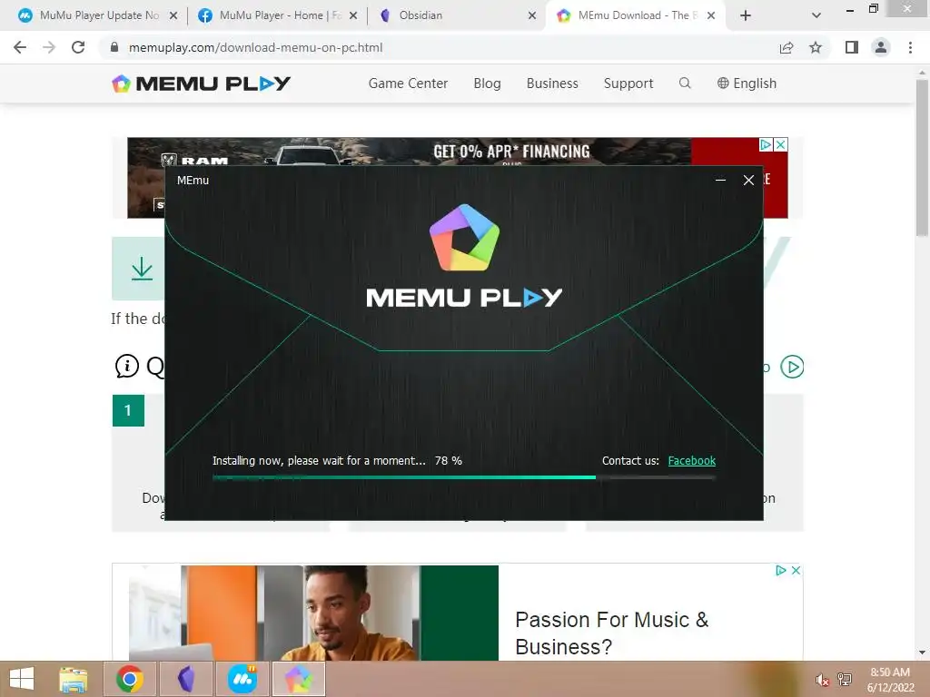Open MEmu installer from taskbar
This screenshot has width=930, height=697.
[x=298, y=679]
